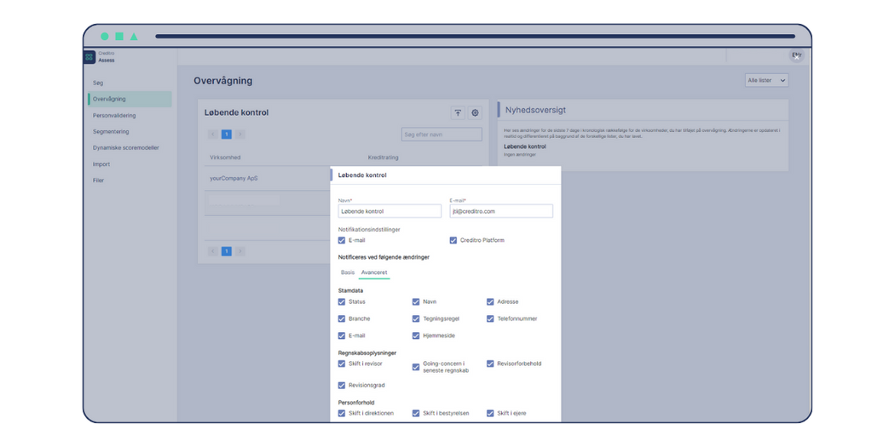Select the Avanceret tab

[x=374, y=272]
